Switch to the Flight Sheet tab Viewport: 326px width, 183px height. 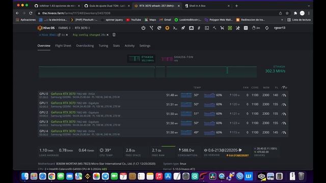point(63,46)
